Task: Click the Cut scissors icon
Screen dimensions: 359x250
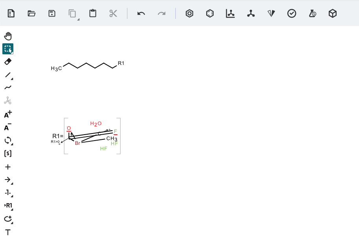Action: pyautogui.click(x=113, y=13)
